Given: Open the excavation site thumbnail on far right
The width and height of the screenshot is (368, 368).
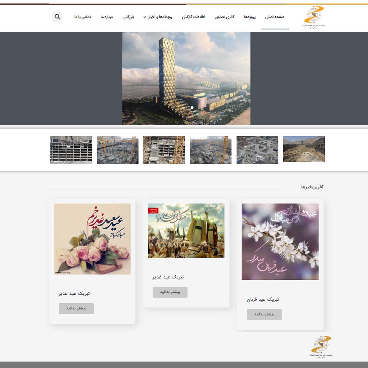Looking at the screenshot, I should [x=304, y=149].
